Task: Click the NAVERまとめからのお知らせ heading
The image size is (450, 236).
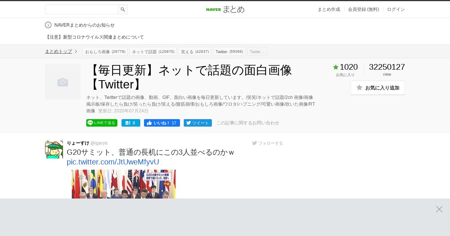Action: pos(84,25)
